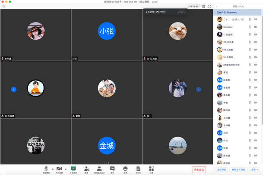Go to next page with right blue arrow
The width and height of the screenshot is (263, 175).
[x=198, y=90]
